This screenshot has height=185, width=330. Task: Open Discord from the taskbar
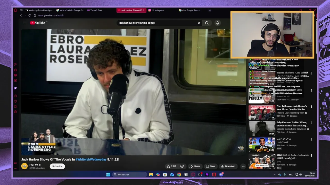tap(221, 174)
